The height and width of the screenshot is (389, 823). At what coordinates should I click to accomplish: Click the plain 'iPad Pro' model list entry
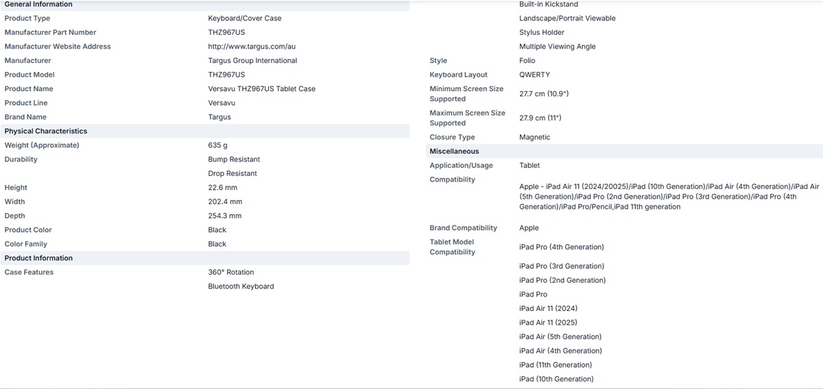534,294
